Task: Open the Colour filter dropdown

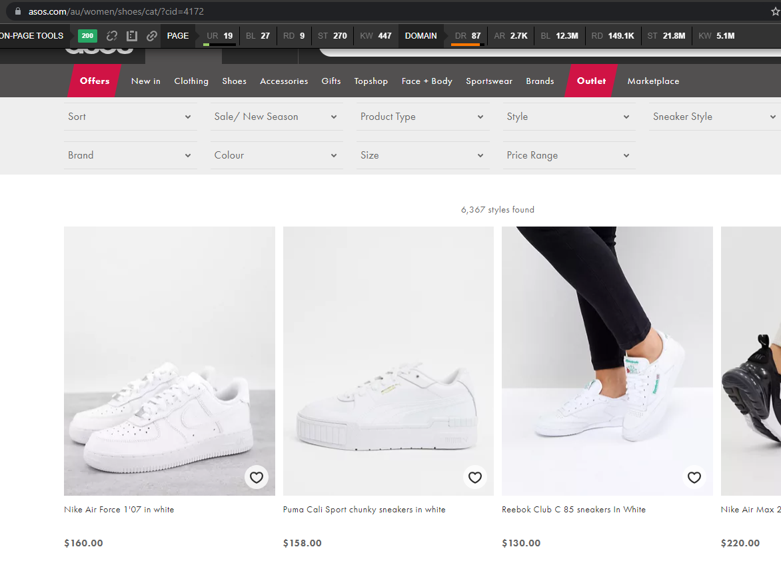Action: (x=277, y=155)
